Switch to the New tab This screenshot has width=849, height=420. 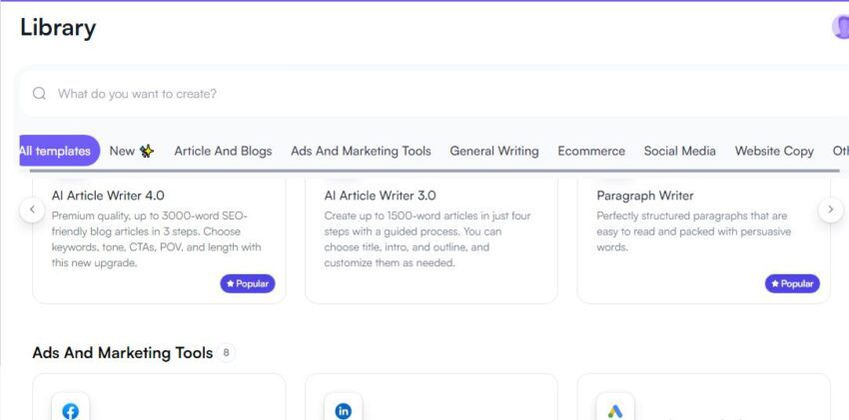tap(132, 151)
